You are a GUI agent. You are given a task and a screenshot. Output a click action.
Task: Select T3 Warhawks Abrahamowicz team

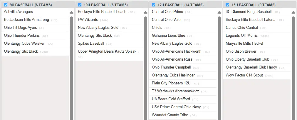[x=175, y=91]
